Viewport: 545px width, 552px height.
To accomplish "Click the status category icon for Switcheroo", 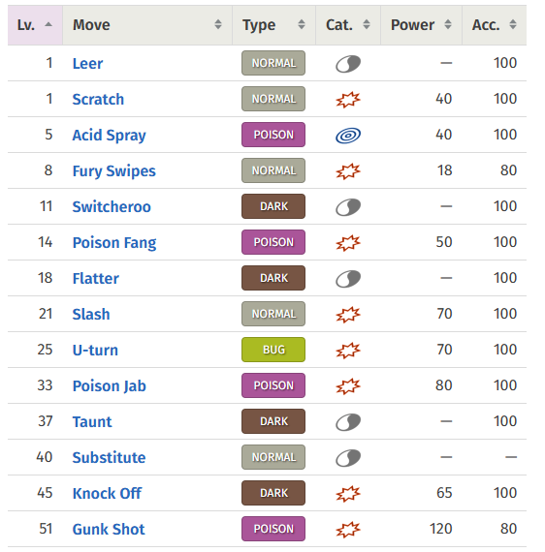I will point(348,207).
